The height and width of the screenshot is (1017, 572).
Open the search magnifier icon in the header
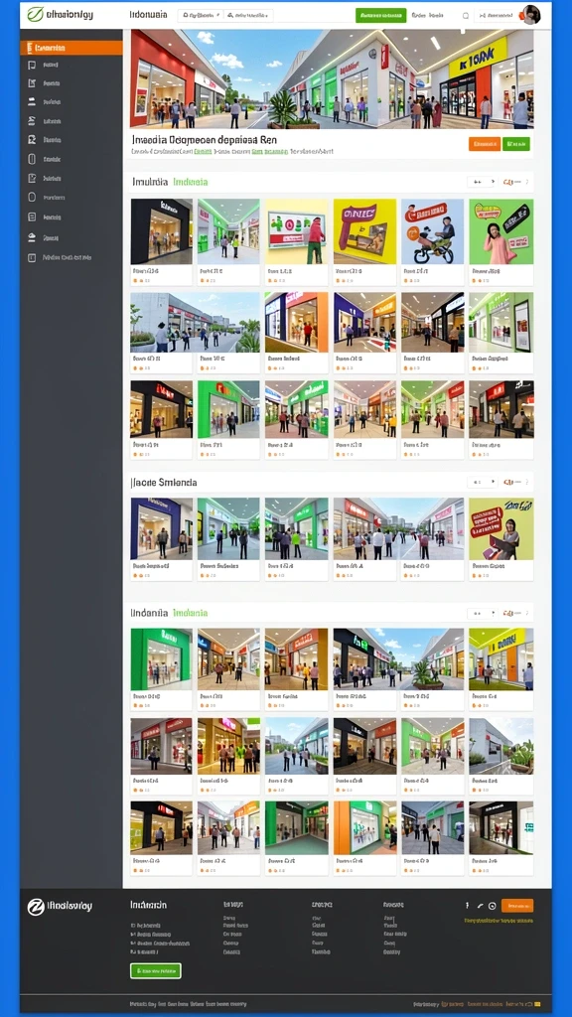point(465,16)
